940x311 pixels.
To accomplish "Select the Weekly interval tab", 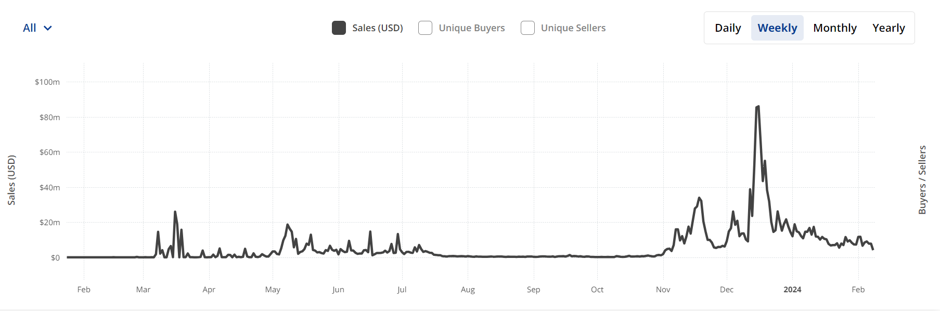I will [x=777, y=28].
